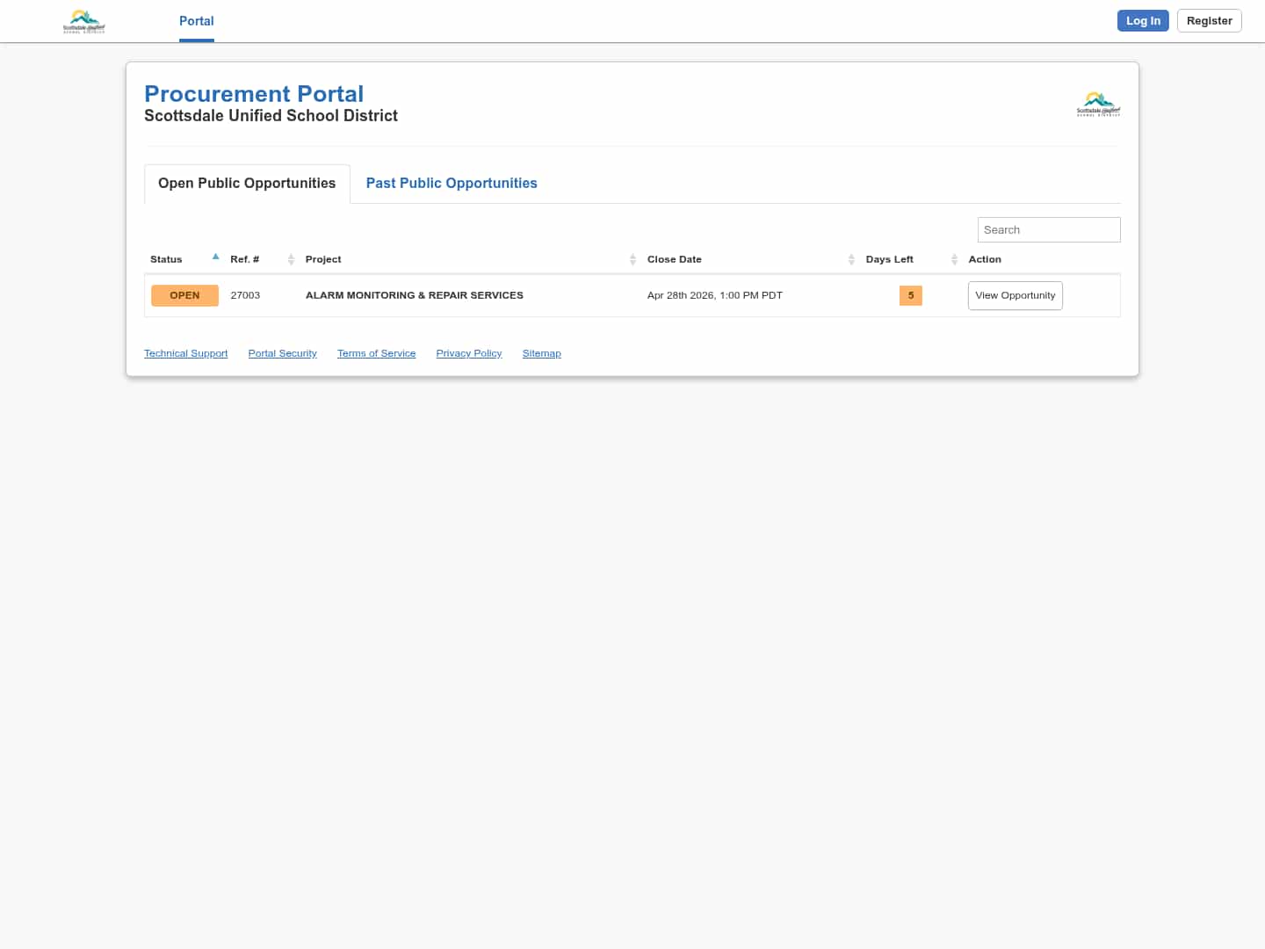Click the Scottsdale logo inside the portal card
This screenshot has width=1265, height=949.
[x=1098, y=103]
